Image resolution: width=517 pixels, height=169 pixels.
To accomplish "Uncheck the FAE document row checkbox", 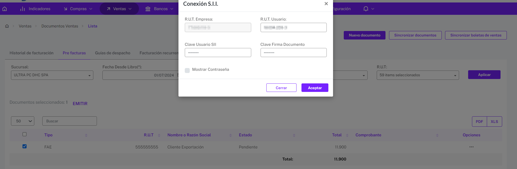I will 24,146.
